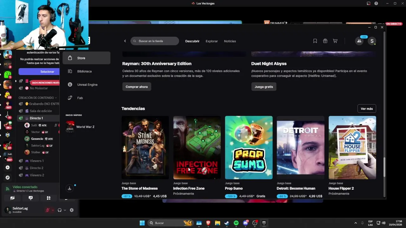Switch to Descubrir tab
Image resolution: width=406 pixels, height=228 pixels.
point(192,41)
